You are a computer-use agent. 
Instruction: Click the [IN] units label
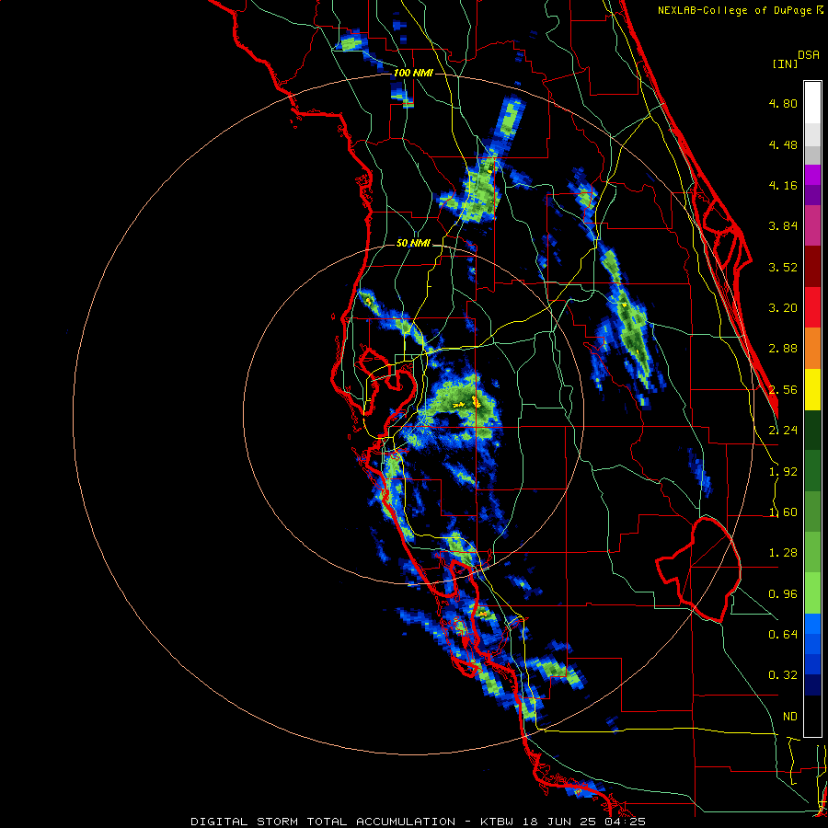[785, 63]
